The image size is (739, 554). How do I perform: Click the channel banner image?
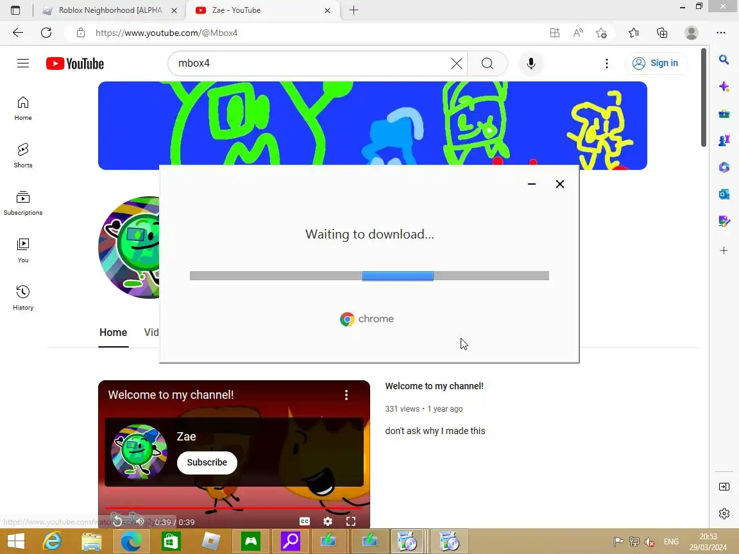[x=372, y=125]
